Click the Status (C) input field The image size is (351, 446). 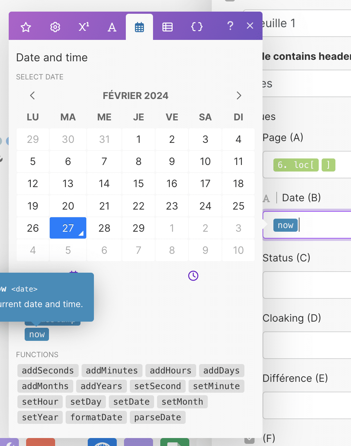[x=307, y=285]
